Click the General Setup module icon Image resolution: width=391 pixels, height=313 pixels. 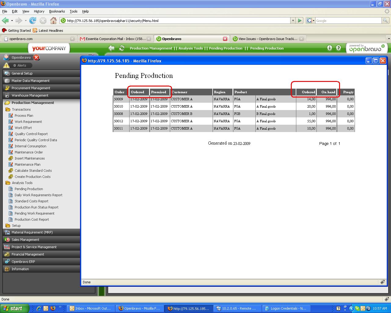point(7,73)
